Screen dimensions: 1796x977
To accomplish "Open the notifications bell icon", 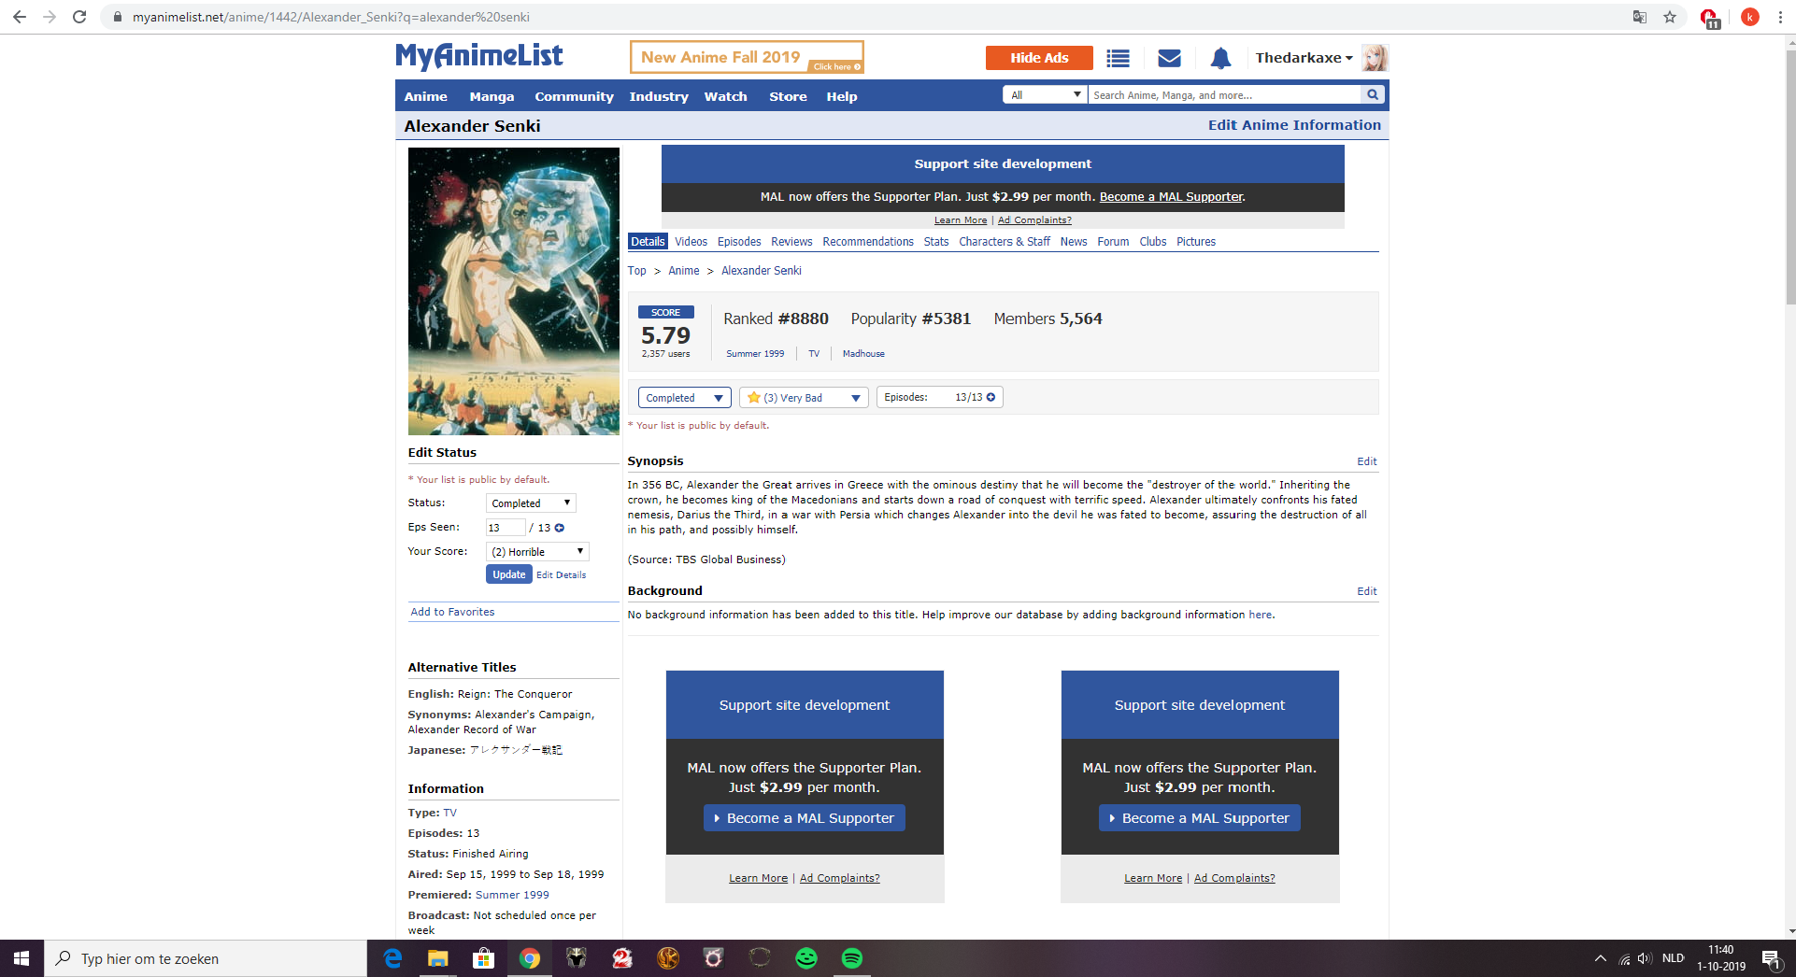I will click(1220, 59).
